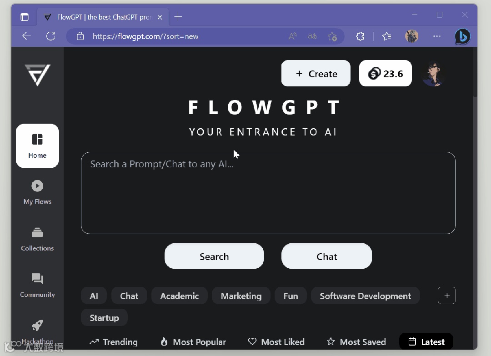This screenshot has width=491, height=356.
Task: Click the FlowGPT user avatar
Action: point(433,73)
